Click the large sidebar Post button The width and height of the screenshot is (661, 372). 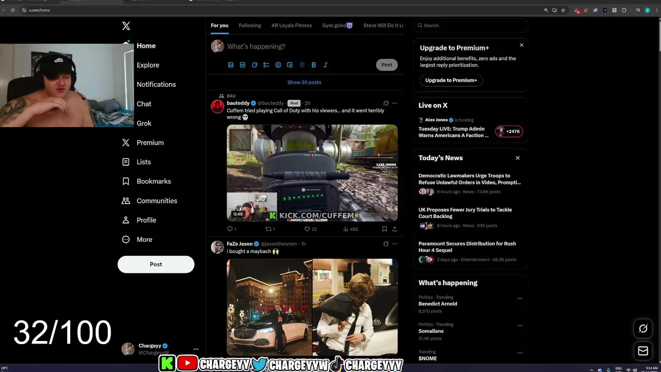pyautogui.click(x=156, y=264)
